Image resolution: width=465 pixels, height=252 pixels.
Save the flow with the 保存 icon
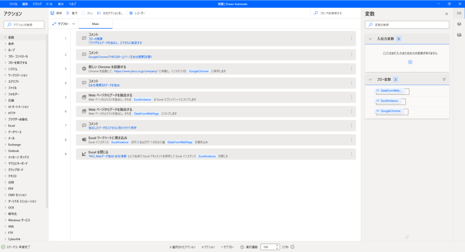click(x=53, y=13)
